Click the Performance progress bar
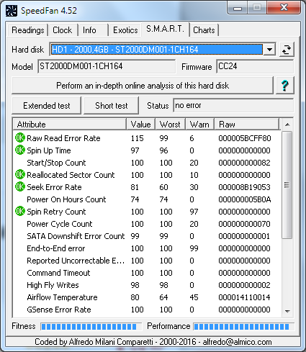The width and height of the screenshot is (306, 352). click(x=243, y=327)
